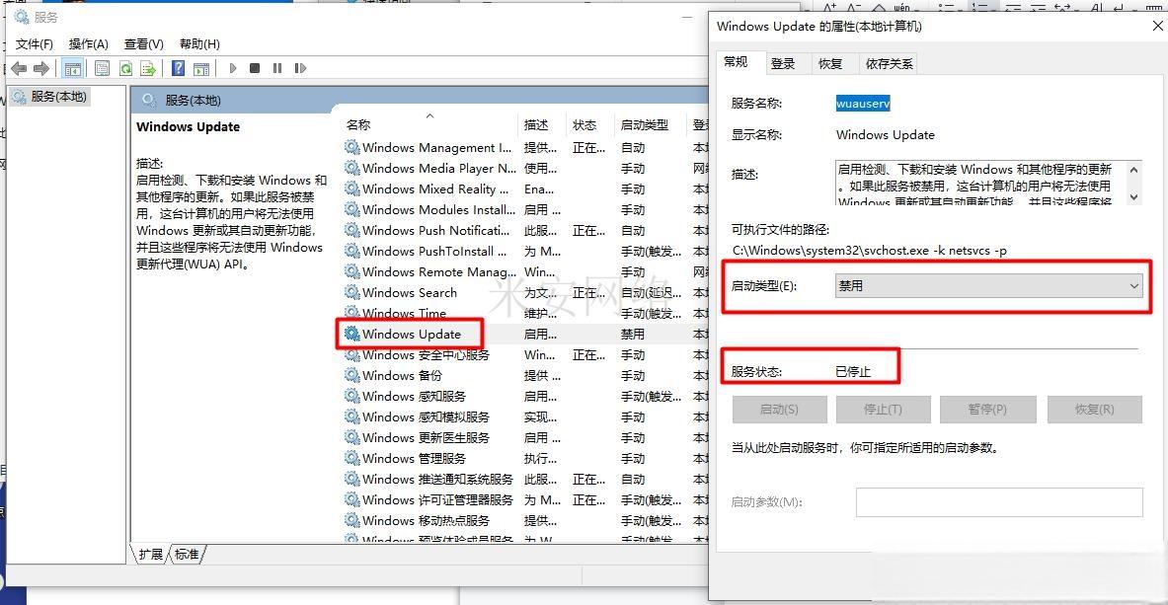Refresh the services list via toolbar icon
This screenshot has height=605, width=1168.
coord(126,68)
